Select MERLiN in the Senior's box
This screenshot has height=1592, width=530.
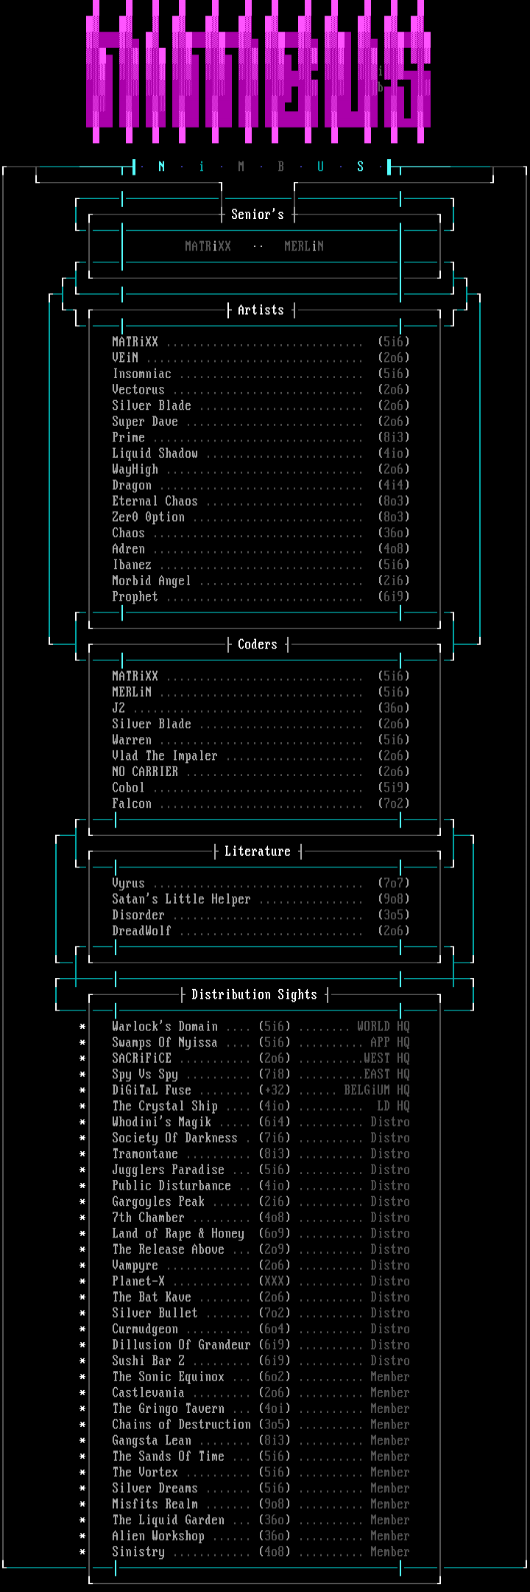tap(304, 246)
